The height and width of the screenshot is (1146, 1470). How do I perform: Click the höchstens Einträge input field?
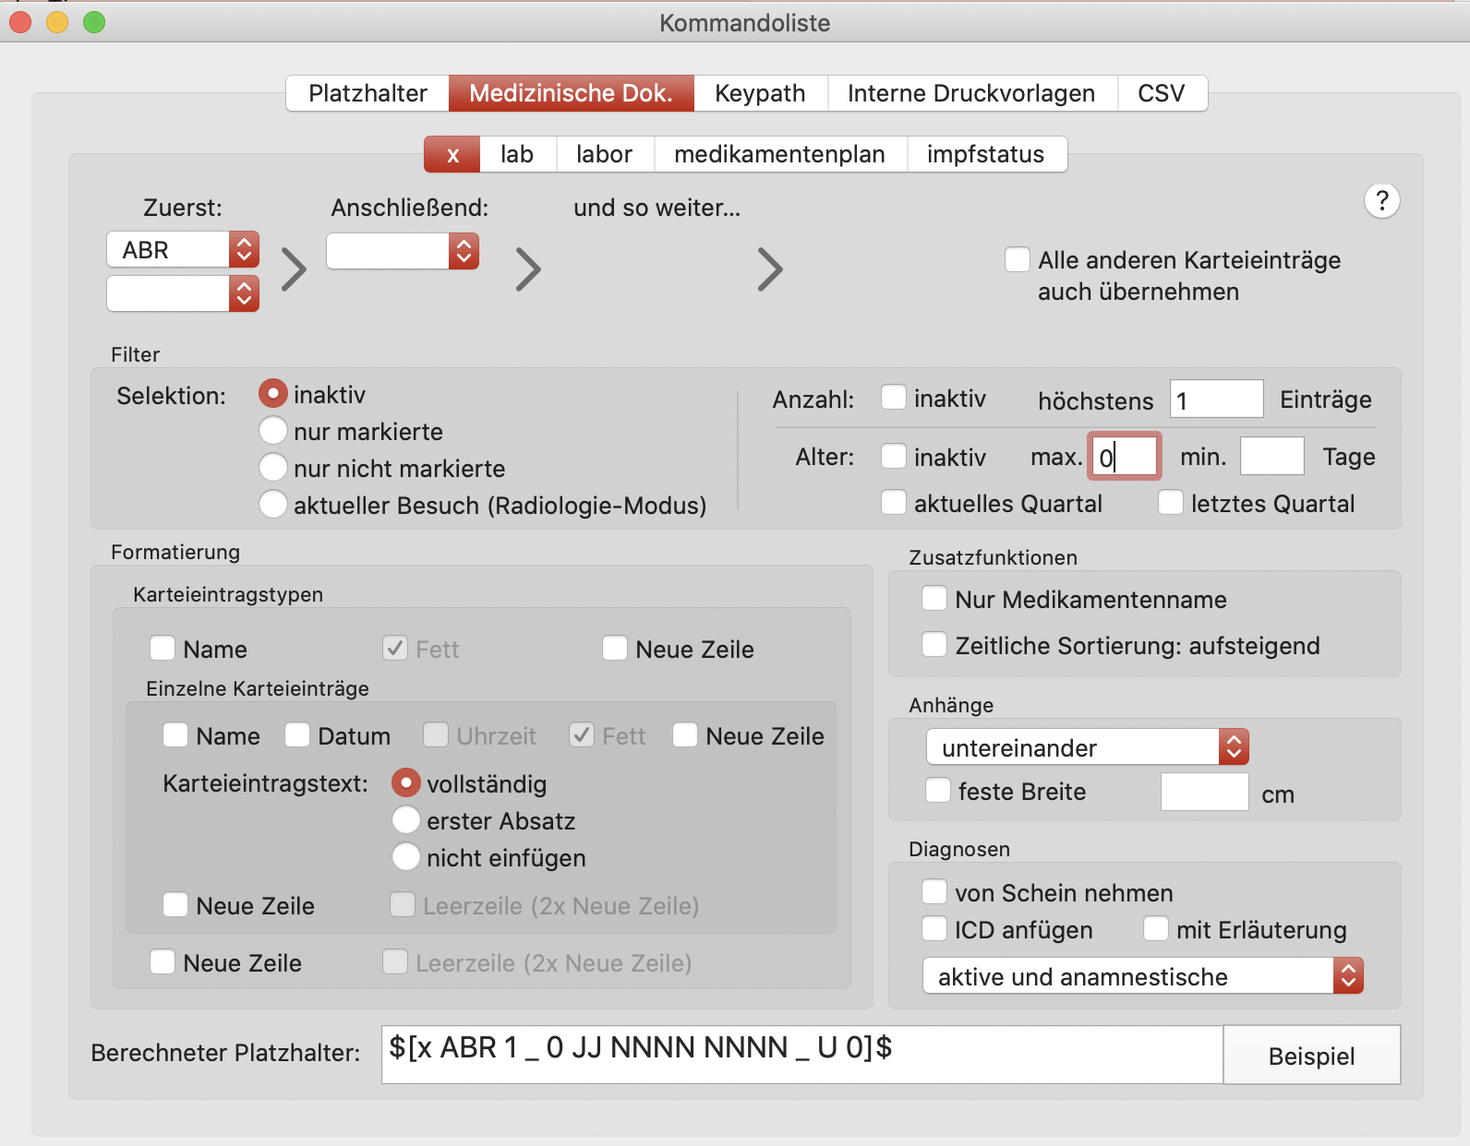click(x=1217, y=400)
